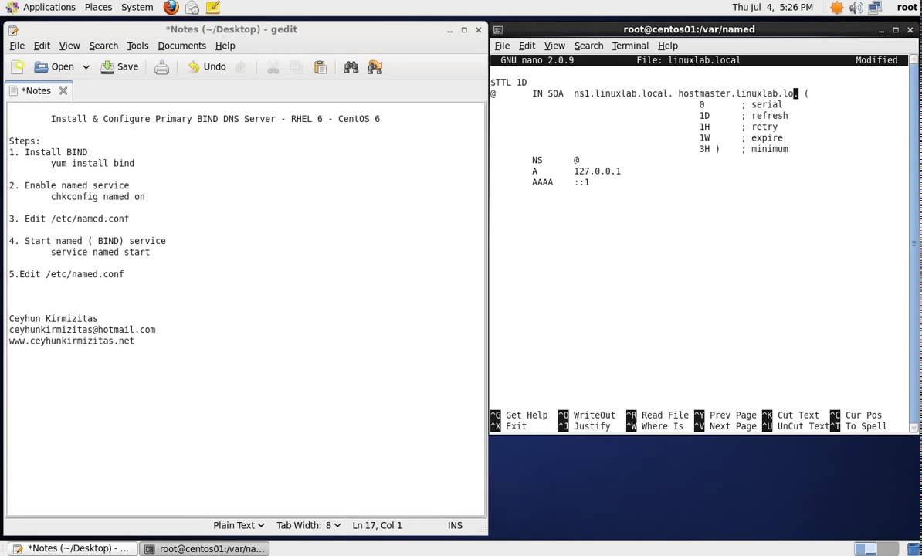Click the Print icon in gedit toolbar
The width and height of the screenshot is (922, 556).
(x=161, y=67)
